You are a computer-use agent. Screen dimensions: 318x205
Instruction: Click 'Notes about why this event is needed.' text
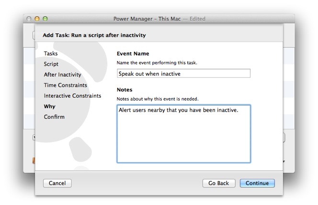tap(158, 99)
